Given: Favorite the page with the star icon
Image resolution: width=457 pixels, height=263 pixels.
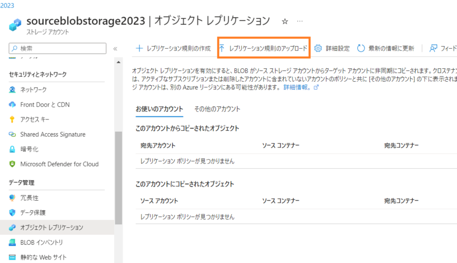Looking at the screenshot, I should 285,21.
